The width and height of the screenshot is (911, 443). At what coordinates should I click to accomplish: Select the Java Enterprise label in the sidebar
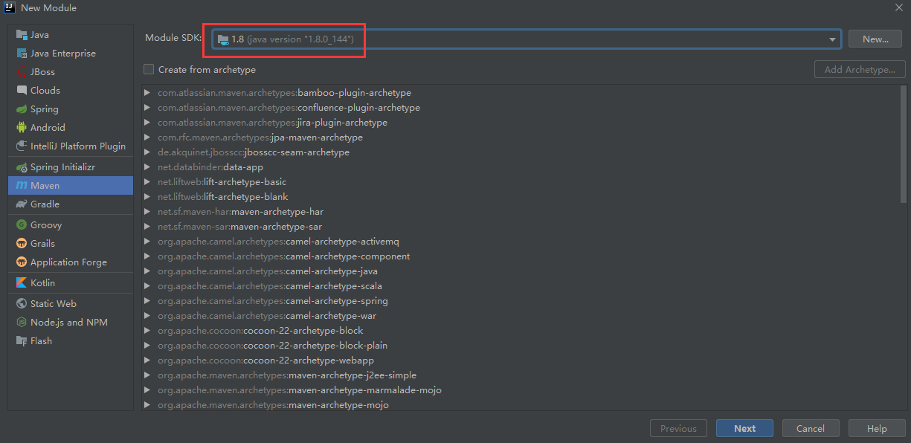tap(63, 54)
